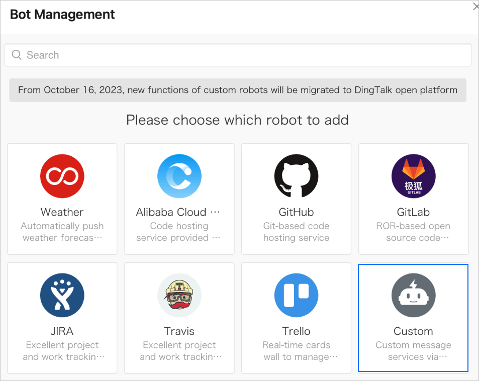Click 'Code hosting service provided' description

178,232
